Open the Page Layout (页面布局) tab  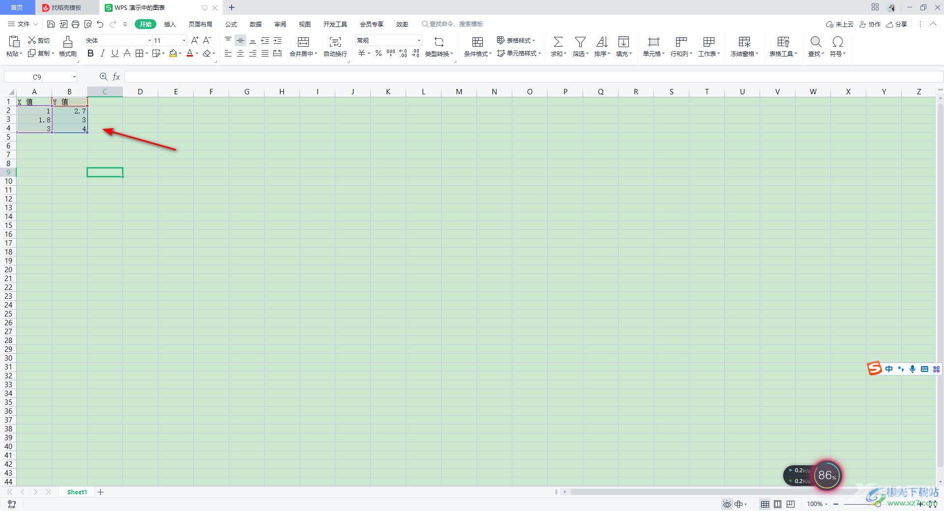(201, 24)
